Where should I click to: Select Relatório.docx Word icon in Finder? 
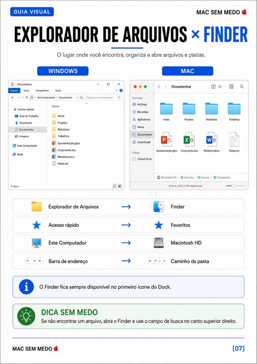212,139
